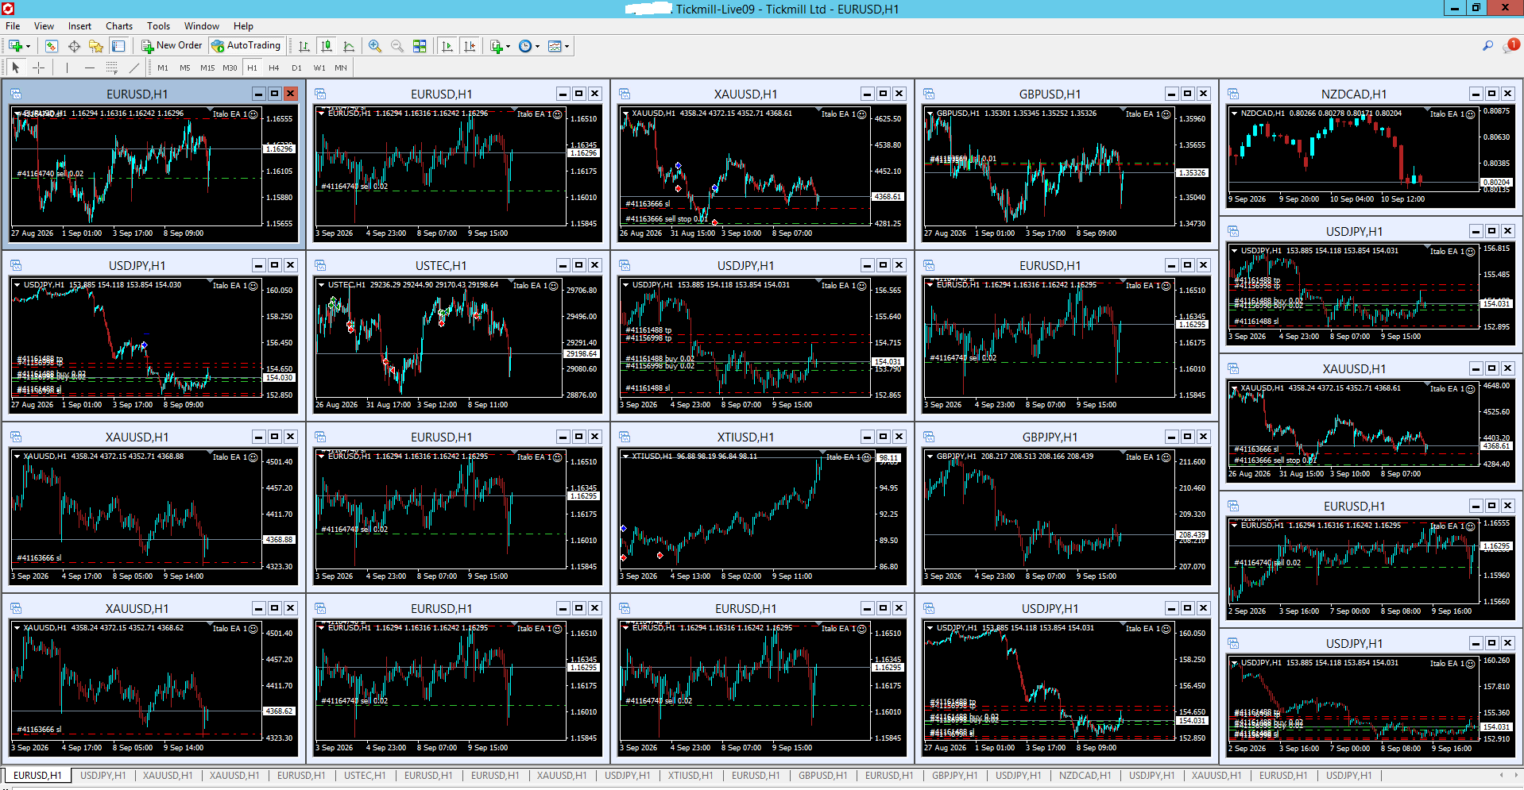Toggle chart shift
This screenshot has height=790, width=1524.
pyautogui.click(x=470, y=46)
